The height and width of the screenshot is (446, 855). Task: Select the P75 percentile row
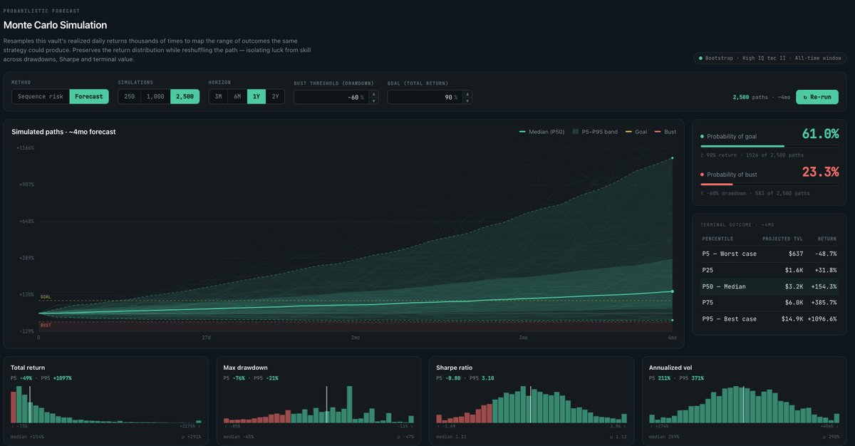tap(769, 303)
